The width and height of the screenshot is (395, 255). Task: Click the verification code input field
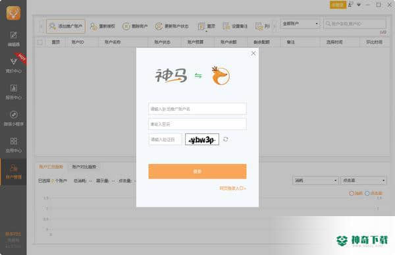coord(165,140)
